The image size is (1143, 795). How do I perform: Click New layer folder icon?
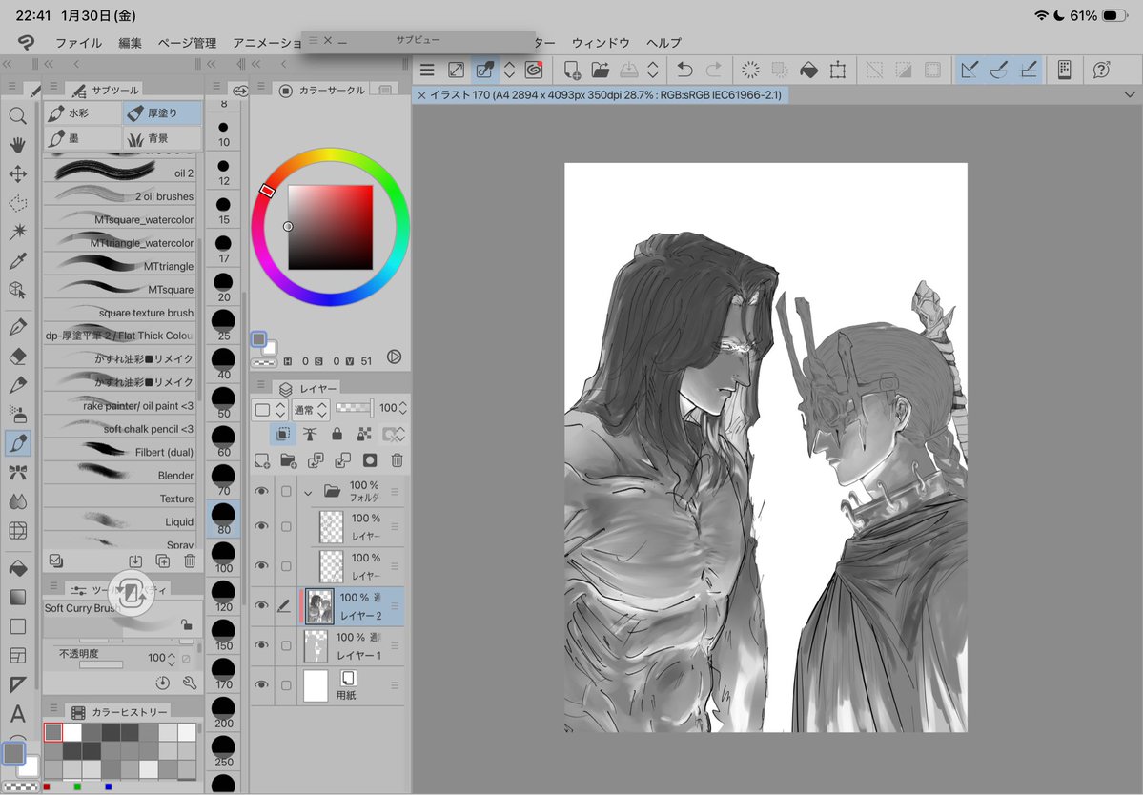289,460
